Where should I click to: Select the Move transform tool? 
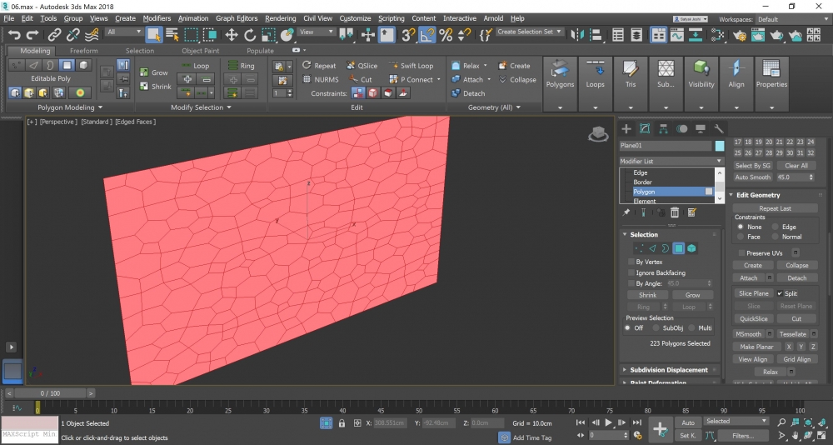tap(232, 34)
